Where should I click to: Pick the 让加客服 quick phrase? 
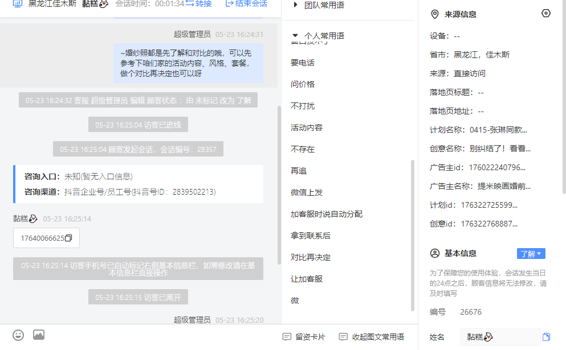coord(307,279)
